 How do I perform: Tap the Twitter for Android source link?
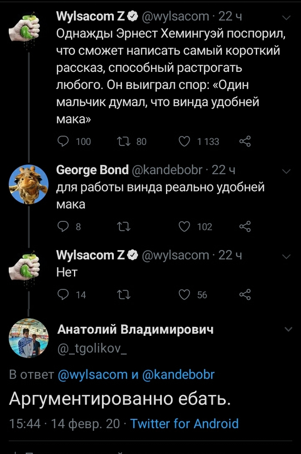point(184,423)
